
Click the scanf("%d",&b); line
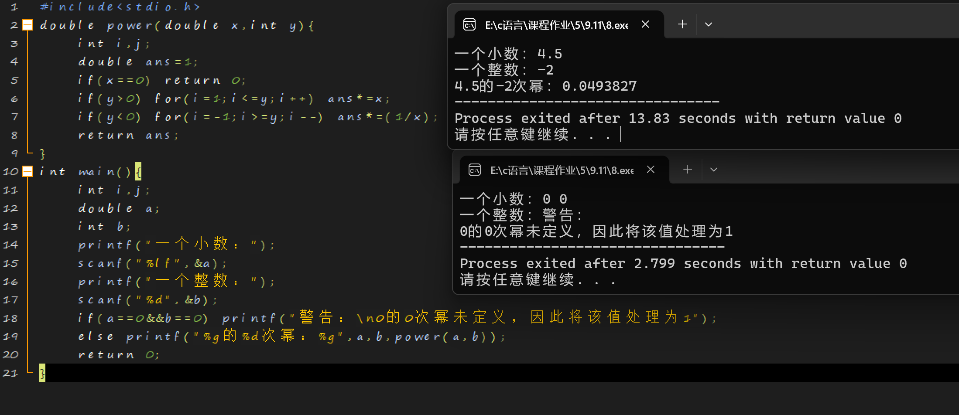click(147, 300)
